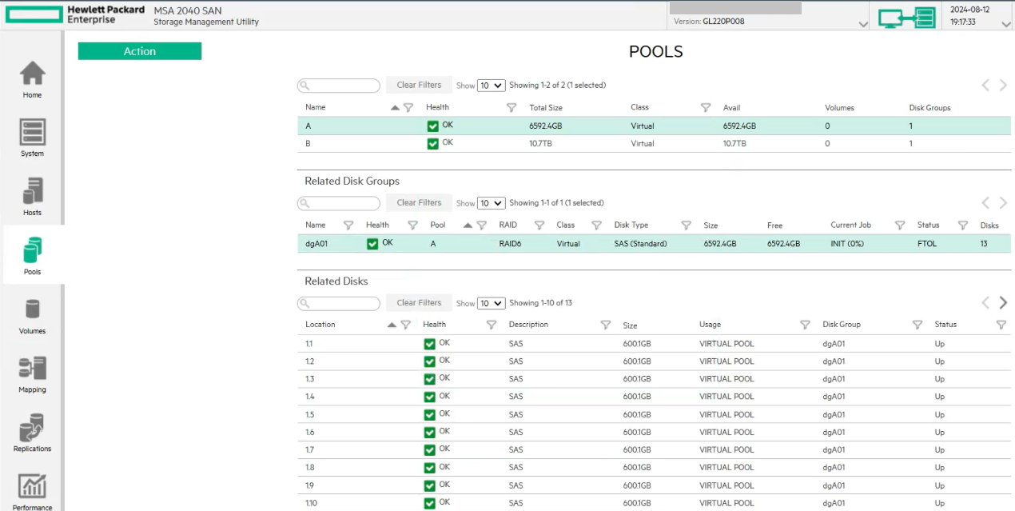Sort Pools table by Name arrow
The height and width of the screenshot is (511, 1015).
pyautogui.click(x=395, y=107)
